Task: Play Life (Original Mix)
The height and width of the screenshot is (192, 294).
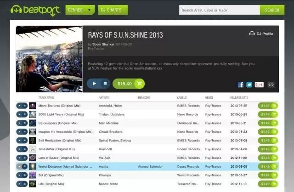Action: [x=19, y=184]
